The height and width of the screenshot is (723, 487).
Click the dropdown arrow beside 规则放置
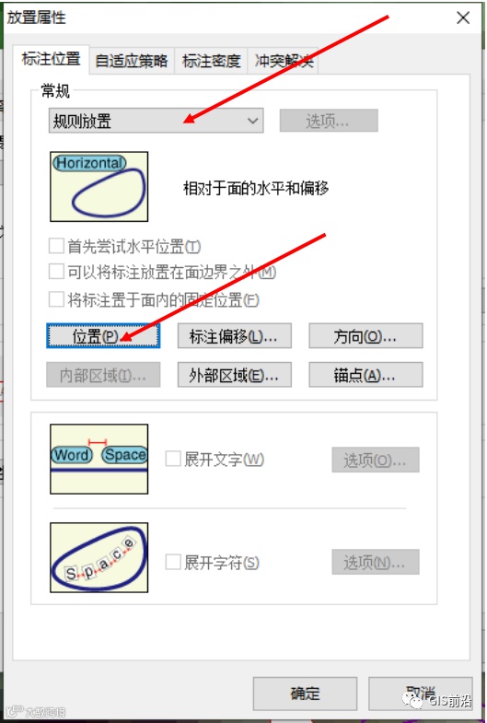(252, 121)
